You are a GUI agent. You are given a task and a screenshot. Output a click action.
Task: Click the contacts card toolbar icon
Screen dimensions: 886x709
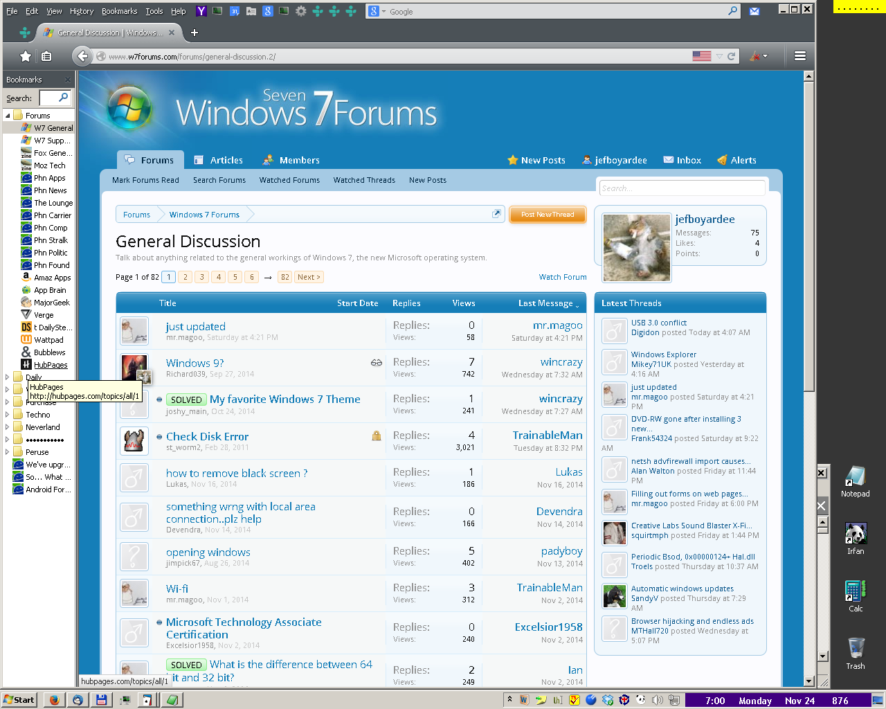251,11
